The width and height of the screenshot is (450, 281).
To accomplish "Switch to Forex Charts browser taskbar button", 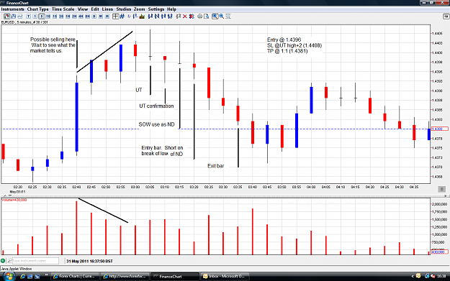I will 75,277.
